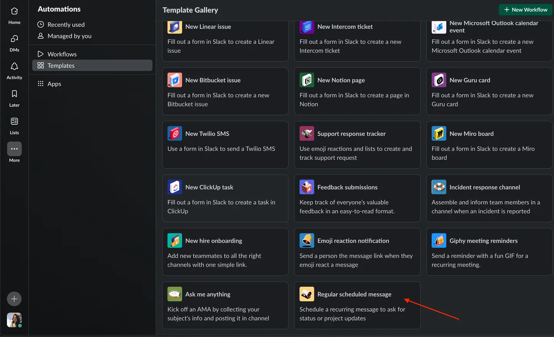Click the New Twilio SMS template icon
The height and width of the screenshot is (337, 554).
175,134
